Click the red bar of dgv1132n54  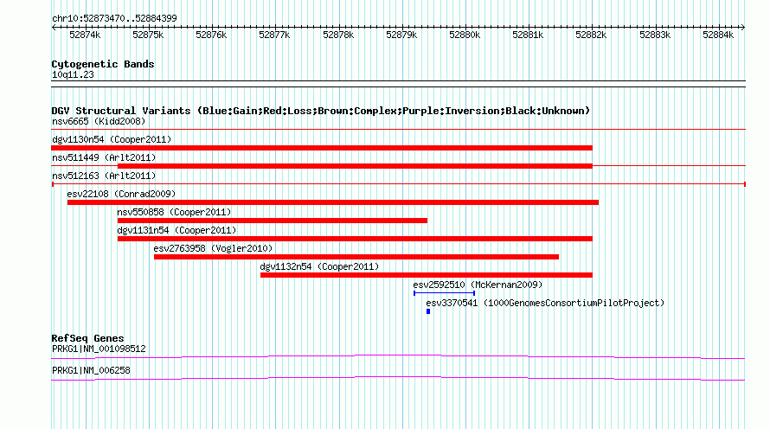tap(427, 275)
